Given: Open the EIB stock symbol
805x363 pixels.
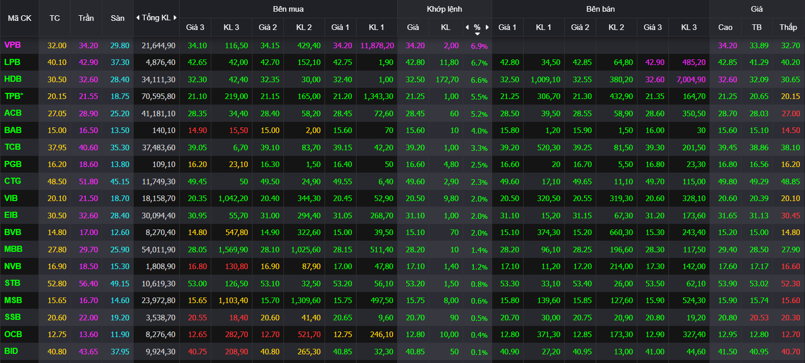Looking at the screenshot, I should point(11,215).
